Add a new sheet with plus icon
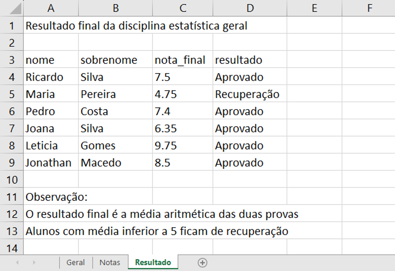395x271 pixels. pos(203,263)
